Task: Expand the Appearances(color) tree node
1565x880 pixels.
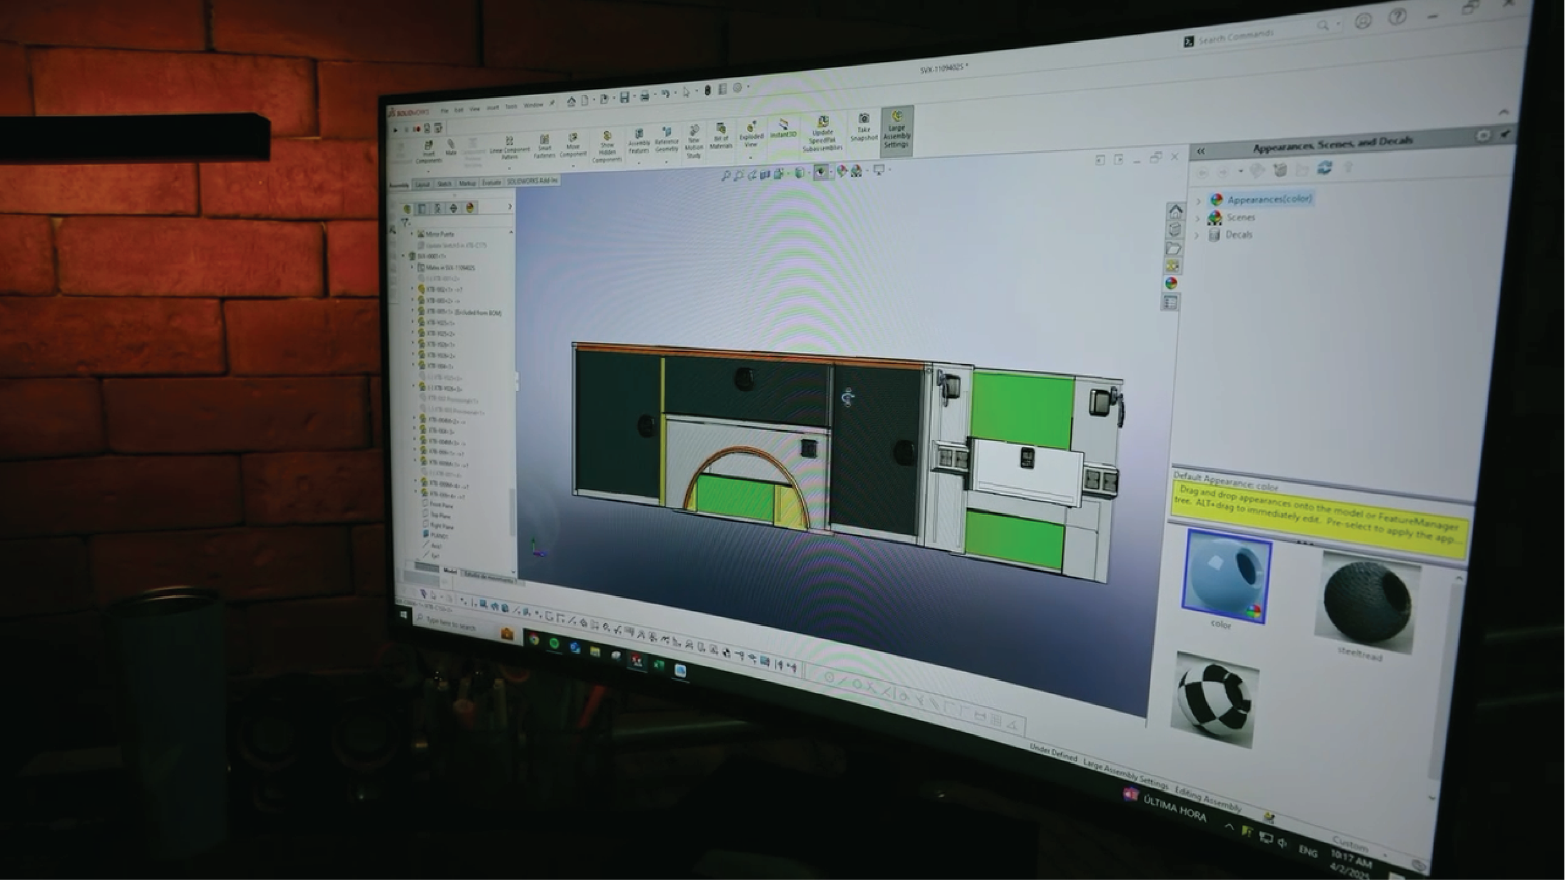Action: [x=1198, y=202]
